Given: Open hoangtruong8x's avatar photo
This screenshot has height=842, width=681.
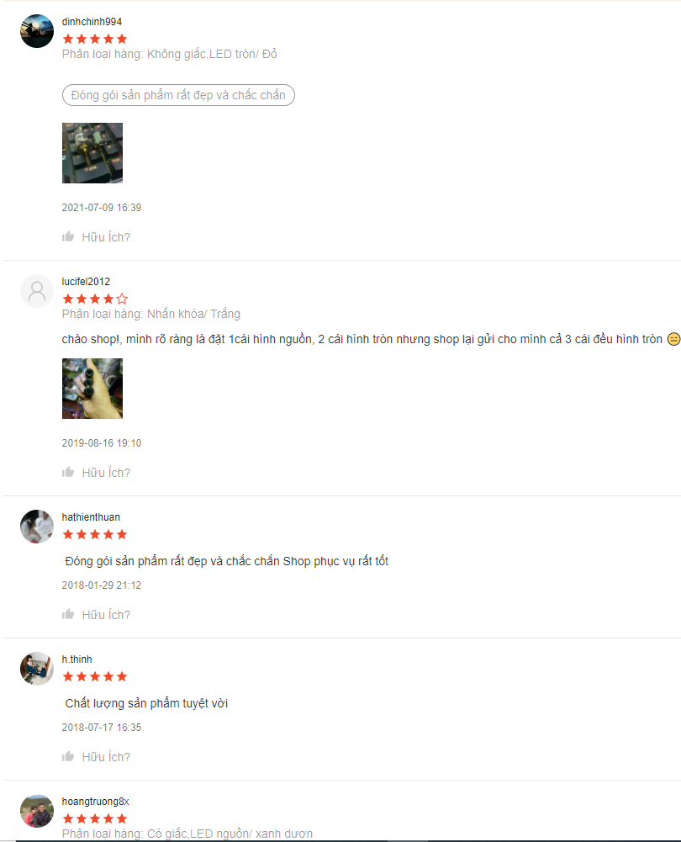Looking at the screenshot, I should point(37,811).
